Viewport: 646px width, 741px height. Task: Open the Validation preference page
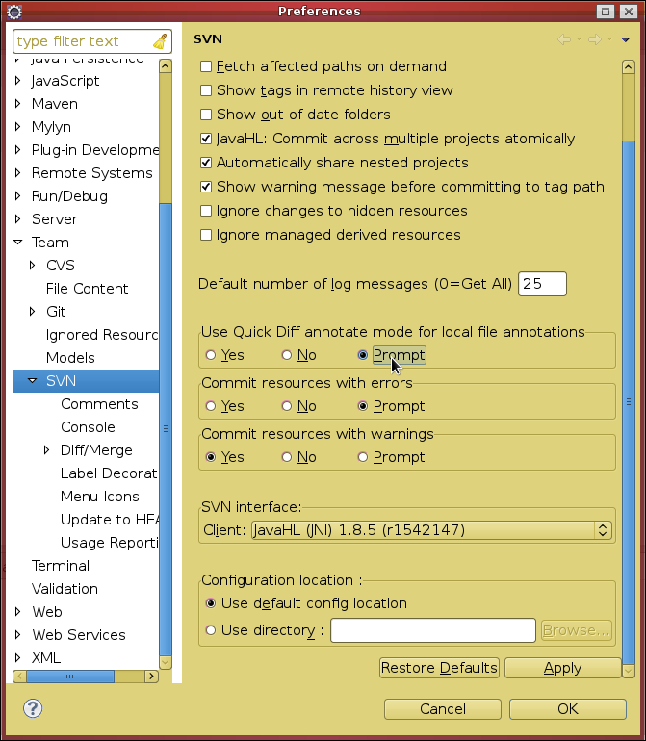point(65,589)
